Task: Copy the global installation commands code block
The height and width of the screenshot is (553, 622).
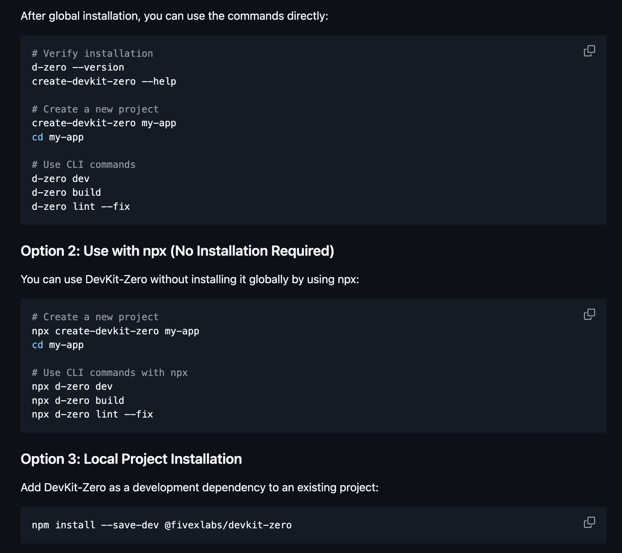Action: coord(589,51)
